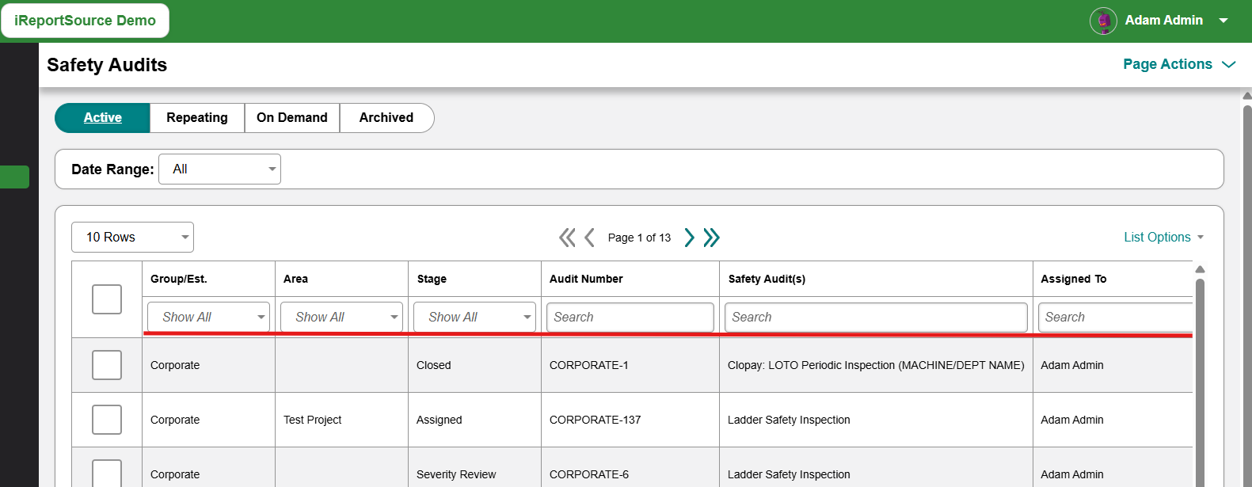Go to the first page of results
This screenshot has width=1252, height=487.
(x=567, y=238)
